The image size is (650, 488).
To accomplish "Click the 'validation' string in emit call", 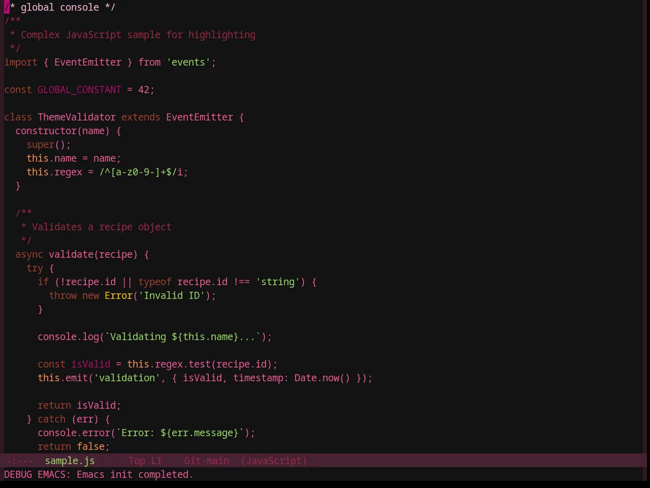I will pos(127,378).
